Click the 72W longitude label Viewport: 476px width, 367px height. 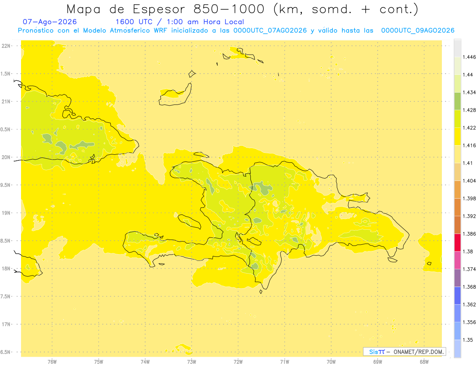coord(238,362)
